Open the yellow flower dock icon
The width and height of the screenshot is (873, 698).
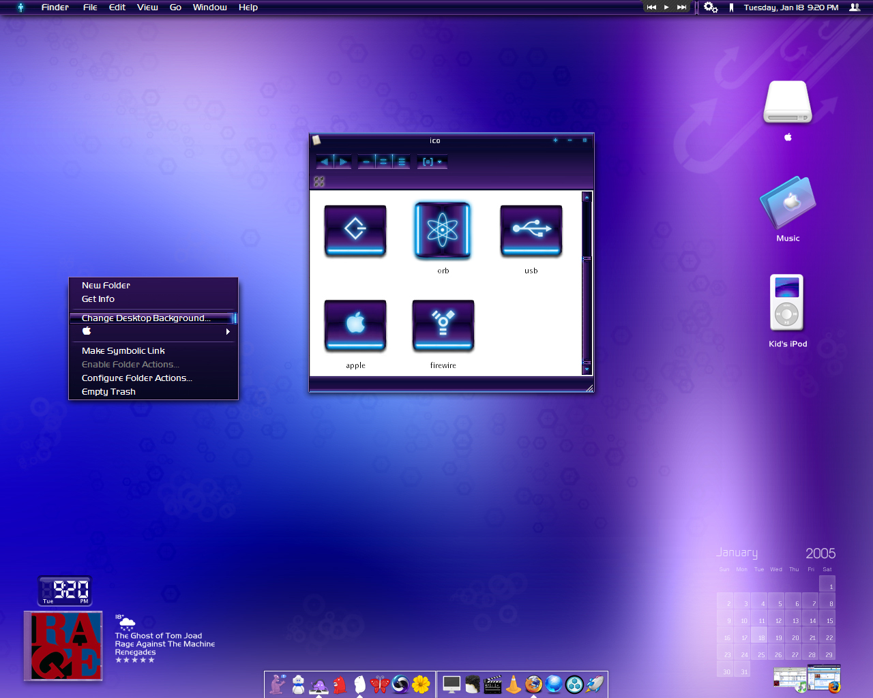coord(421,684)
